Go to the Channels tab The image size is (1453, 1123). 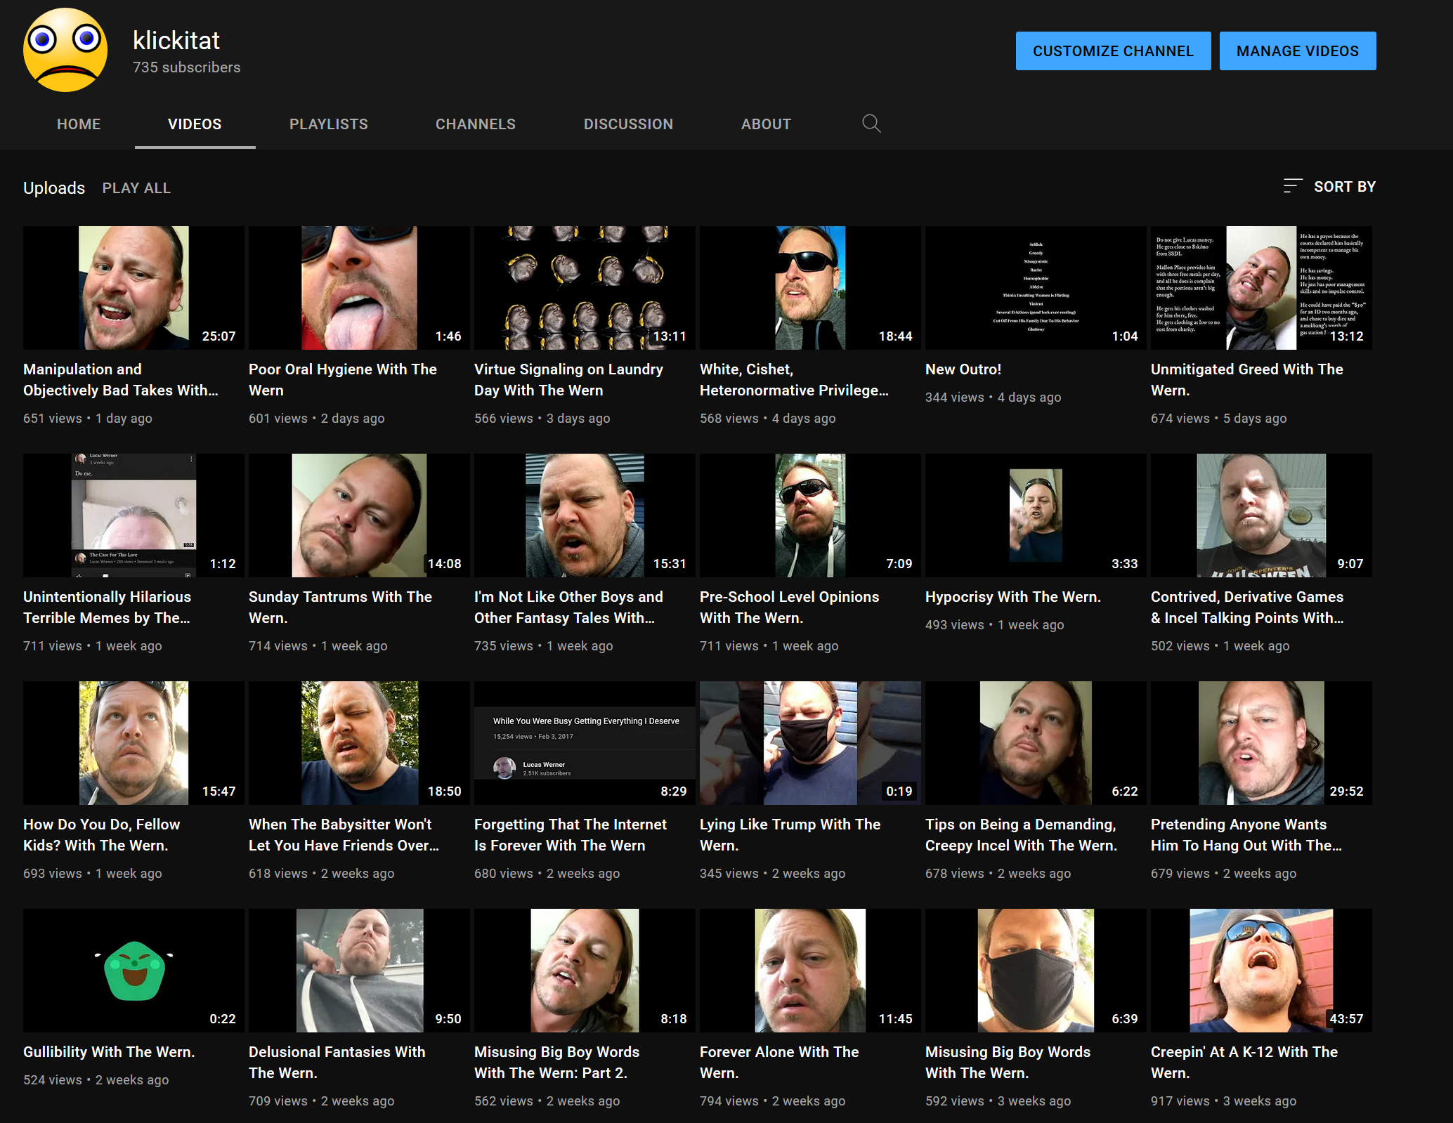click(476, 124)
